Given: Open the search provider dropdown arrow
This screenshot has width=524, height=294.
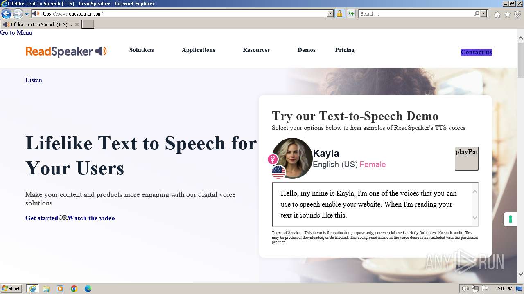Looking at the screenshot, I should (483, 14).
